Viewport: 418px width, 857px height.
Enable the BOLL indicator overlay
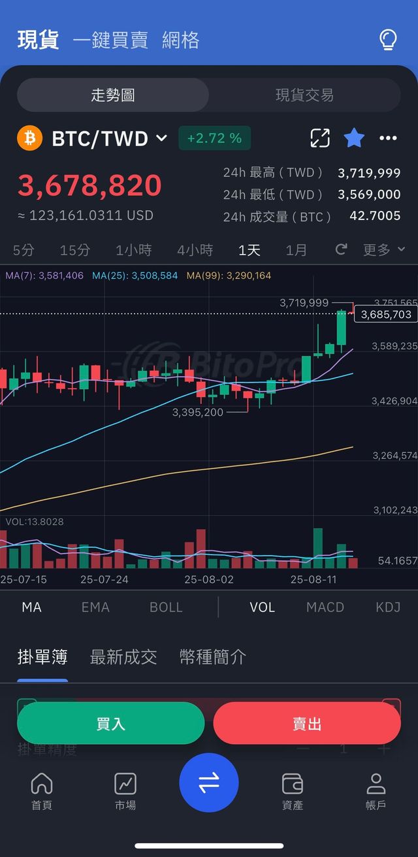point(165,607)
